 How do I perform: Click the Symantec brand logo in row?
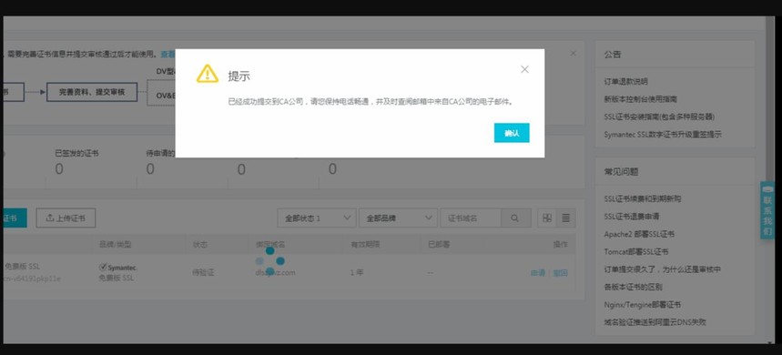pos(118,268)
